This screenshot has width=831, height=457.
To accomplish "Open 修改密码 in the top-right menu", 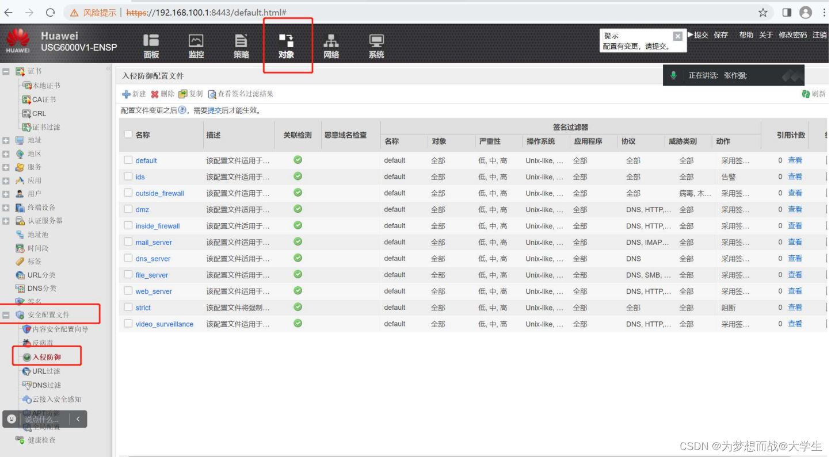I will pyautogui.click(x=792, y=34).
